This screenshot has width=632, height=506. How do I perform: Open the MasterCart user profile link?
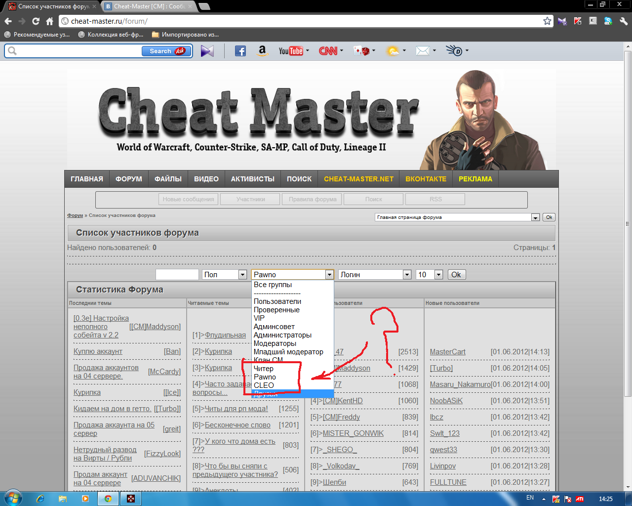click(x=447, y=352)
